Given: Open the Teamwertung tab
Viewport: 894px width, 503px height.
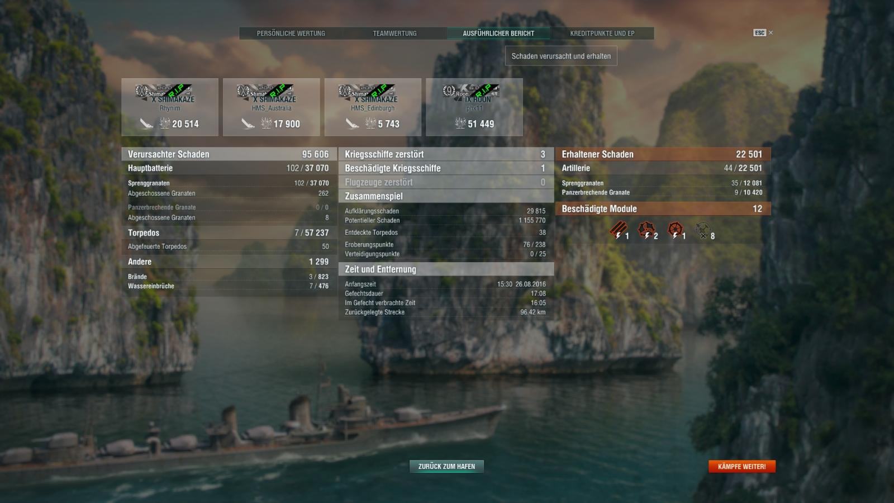Looking at the screenshot, I should click(394, 34).
